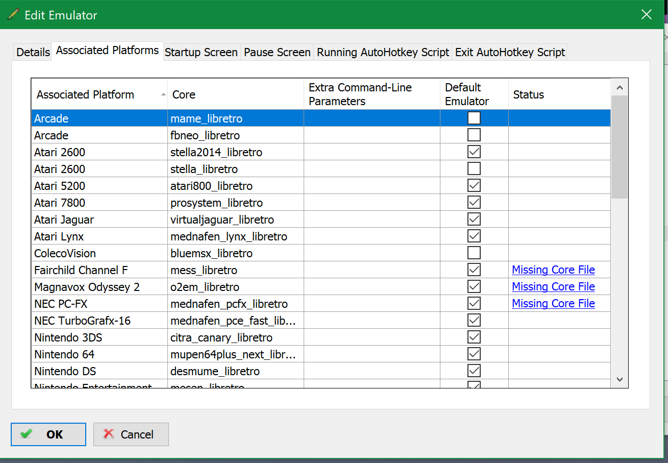Click the prosystem_libretro core cell

(236, 203)
